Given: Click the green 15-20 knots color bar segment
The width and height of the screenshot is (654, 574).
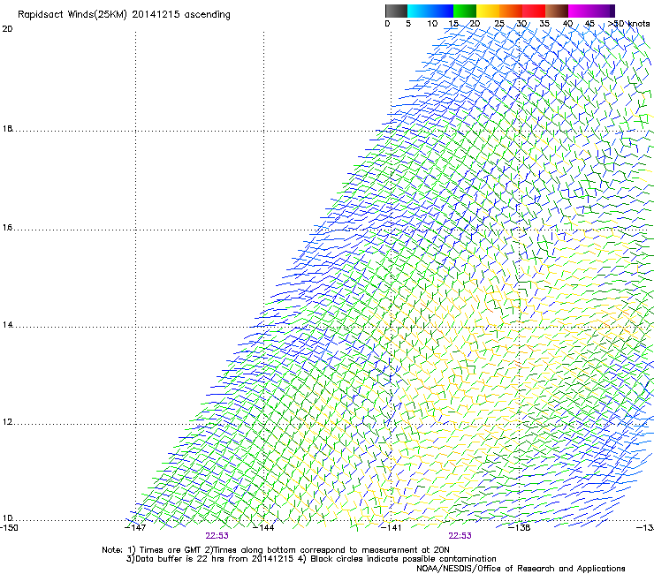Looking at the screenshot, I should 465,11.
